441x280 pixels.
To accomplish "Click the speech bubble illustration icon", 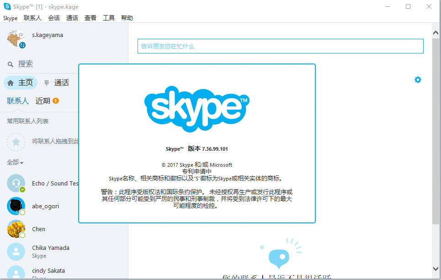I will pos(279,258).
